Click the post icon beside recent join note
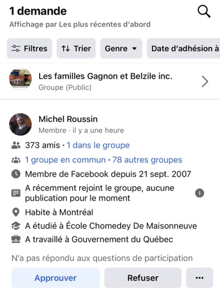Viewport: 220px width, 300px height. (x=16, y=193)
